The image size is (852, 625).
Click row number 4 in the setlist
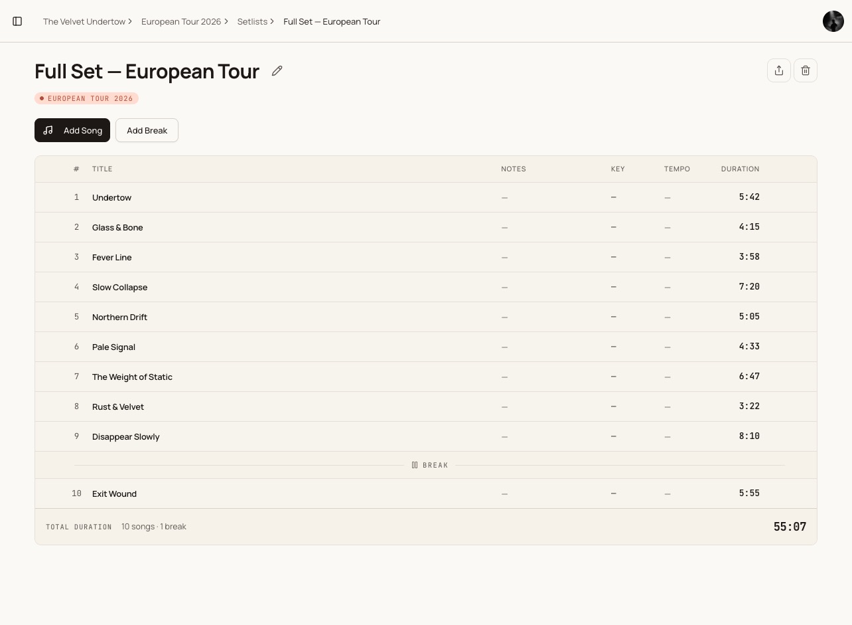coord(76,287)
